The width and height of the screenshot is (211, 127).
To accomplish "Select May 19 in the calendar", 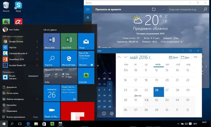I will pyautogui.click(x=159, y=82).
